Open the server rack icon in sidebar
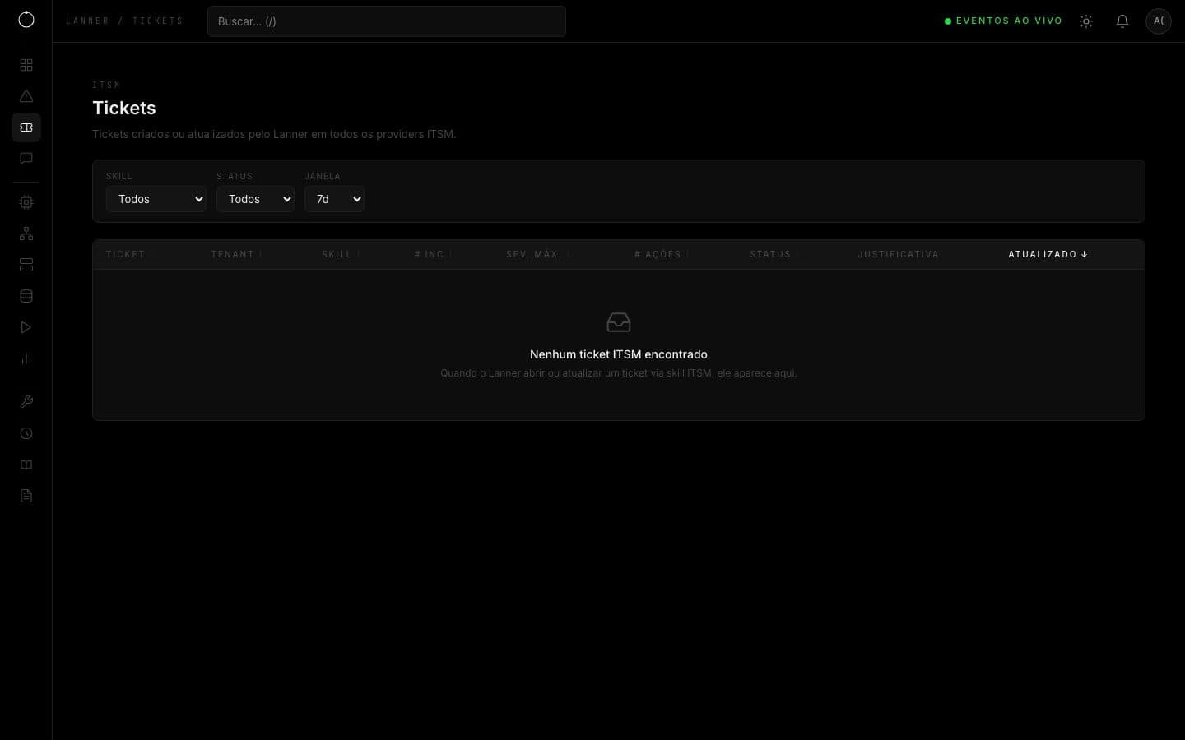1185x740 pixels. [x=26, y=265]
